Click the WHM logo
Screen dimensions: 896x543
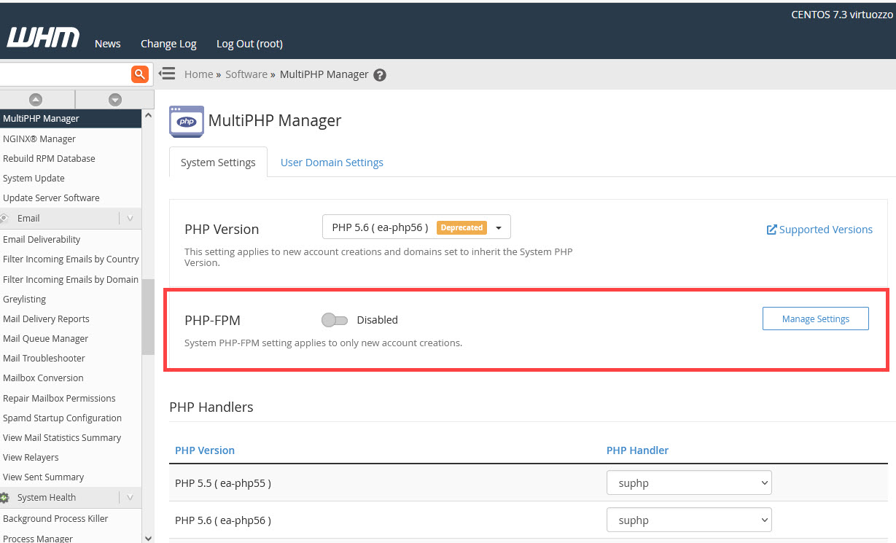point(43,38)
